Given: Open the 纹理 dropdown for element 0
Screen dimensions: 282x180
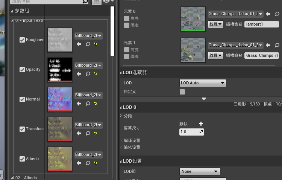Looking at the screenshot, I should coord(216,24).
